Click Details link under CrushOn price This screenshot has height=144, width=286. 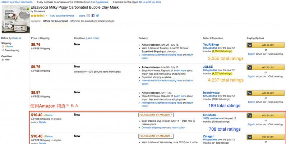click(x=42, y=122)
